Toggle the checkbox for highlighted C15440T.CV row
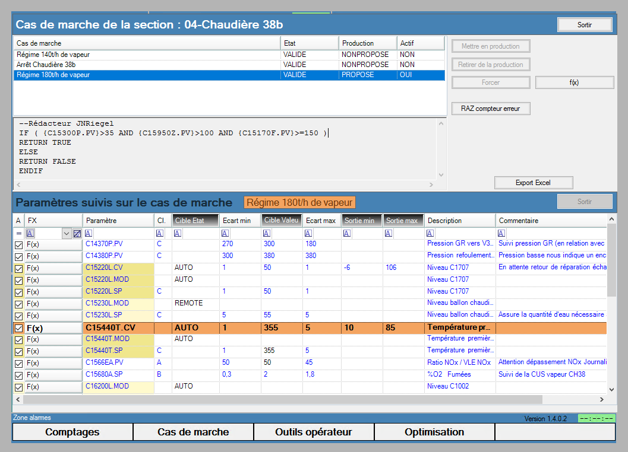 18,329
